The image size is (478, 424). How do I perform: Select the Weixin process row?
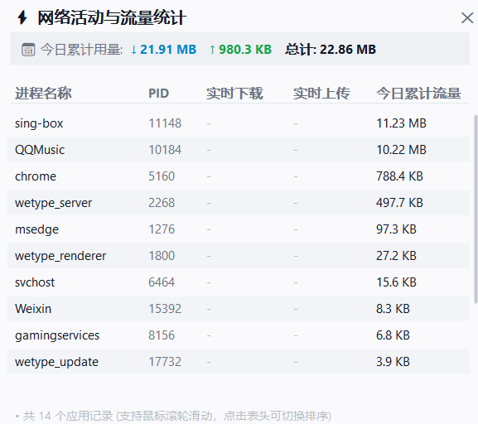pos(238,309)
